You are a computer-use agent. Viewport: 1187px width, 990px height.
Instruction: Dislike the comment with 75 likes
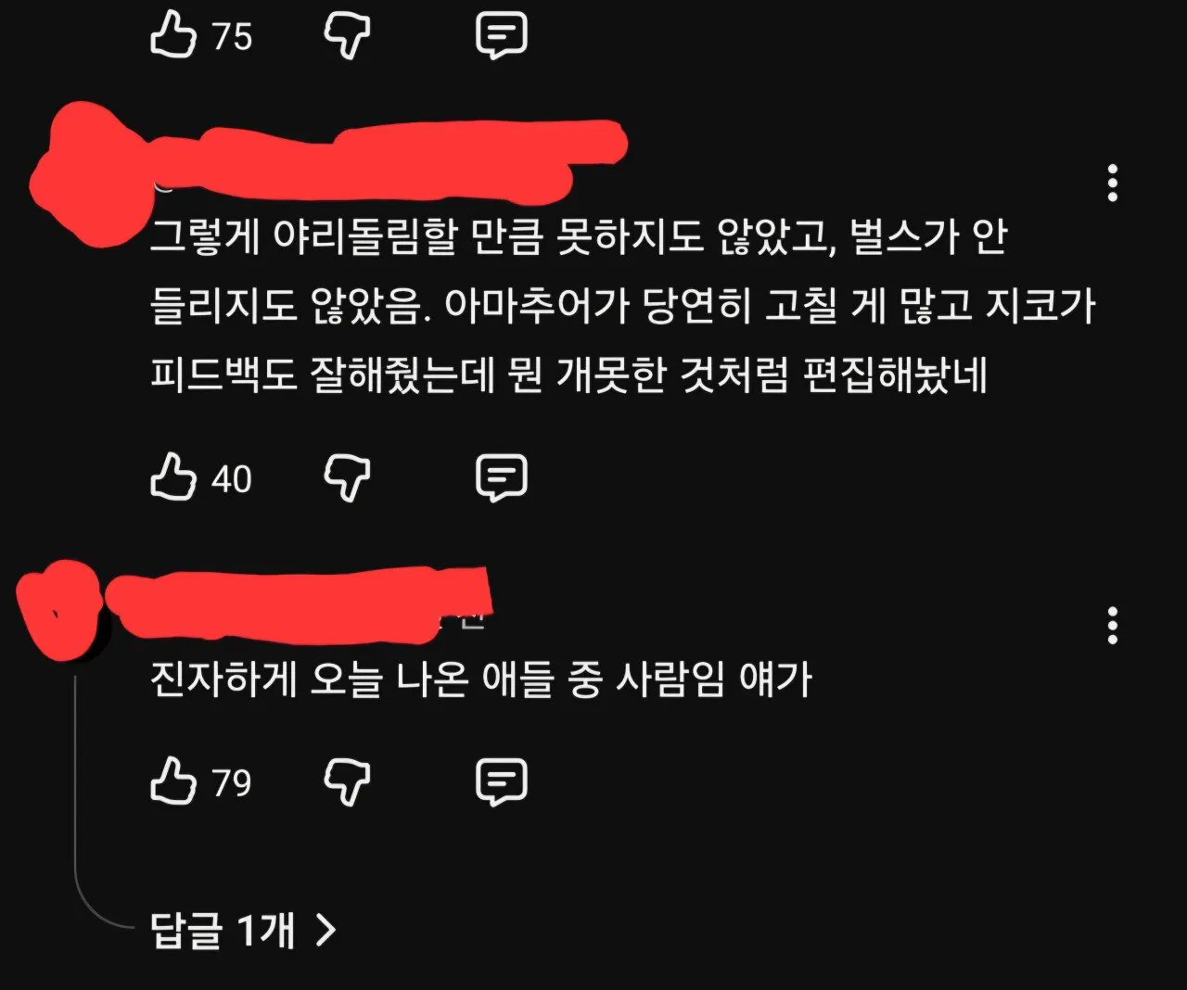(x=347, y=38)
